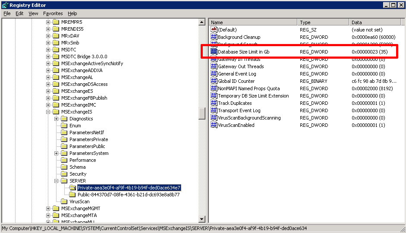This screenshot has height=233, width=406.
Task: Select the MSExchangeAL key
Action: coord(77,77)
